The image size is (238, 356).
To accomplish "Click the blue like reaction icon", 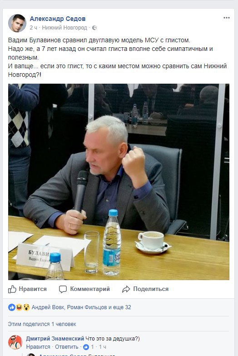I will (x=12, y=307).
